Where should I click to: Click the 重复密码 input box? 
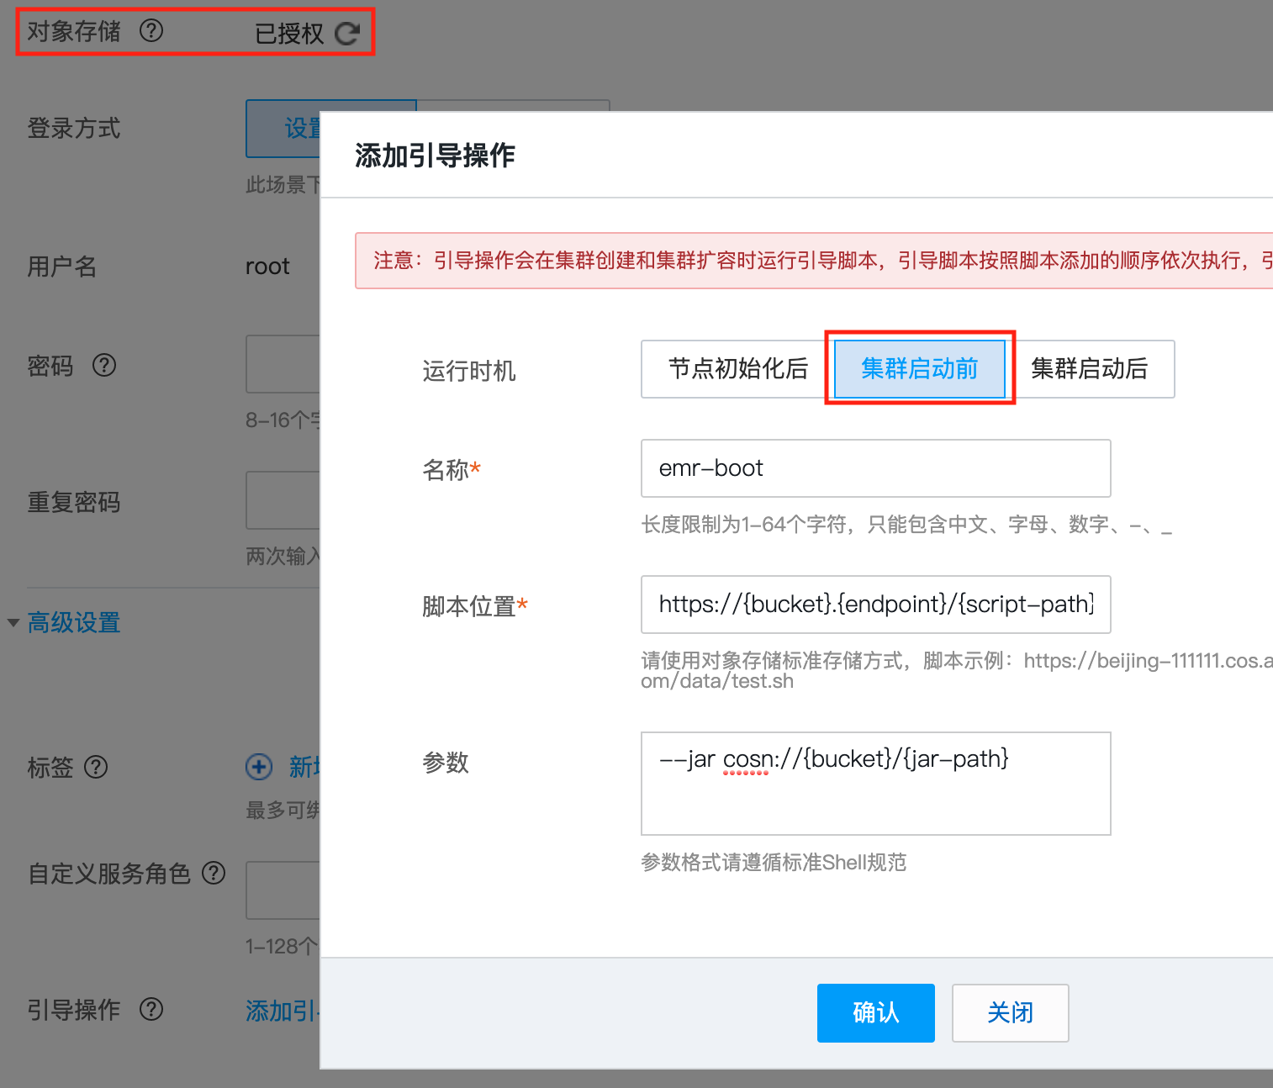pyautogui.click(x=283, y=500)
